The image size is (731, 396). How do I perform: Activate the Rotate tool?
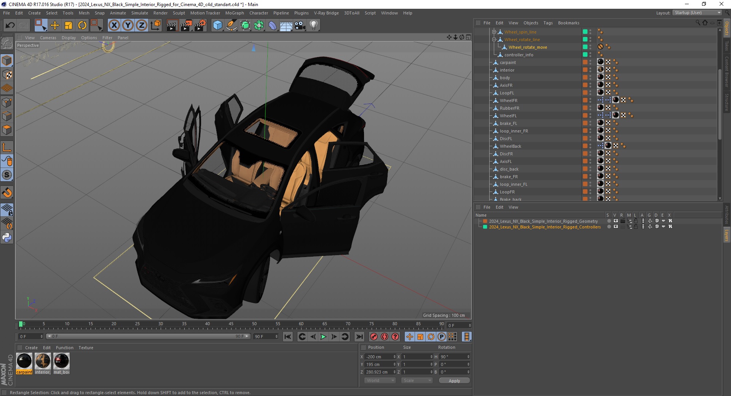click(82, 26)
